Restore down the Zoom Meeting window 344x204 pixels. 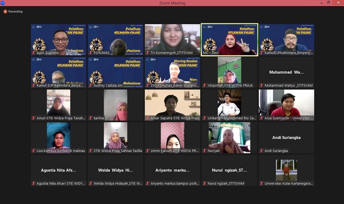(x=329, y=3)
